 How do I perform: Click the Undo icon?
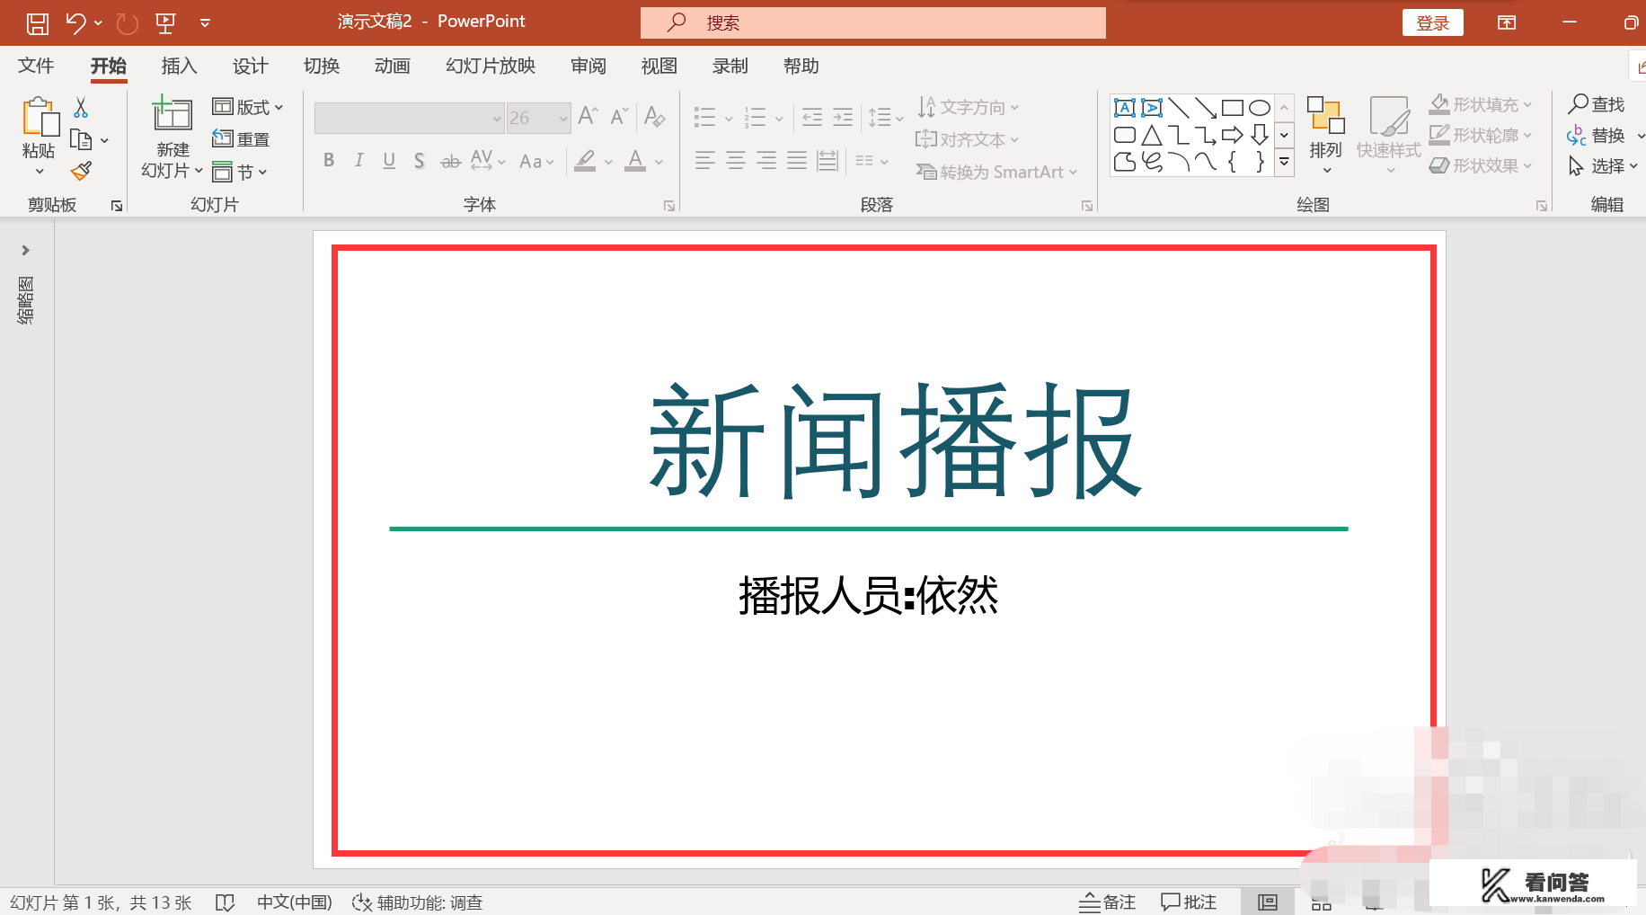(x=75, y=22)
